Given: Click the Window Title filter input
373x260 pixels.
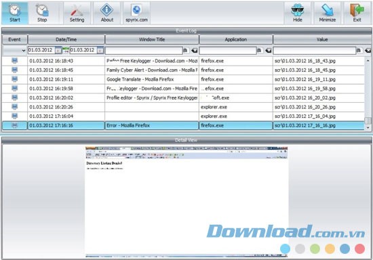Looking at the screenshot, I should pyautogui.click(x=144, y=51).
